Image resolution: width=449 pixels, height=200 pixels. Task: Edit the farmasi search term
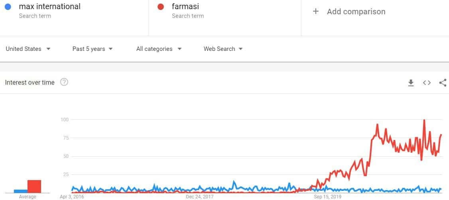pos(185,7)
